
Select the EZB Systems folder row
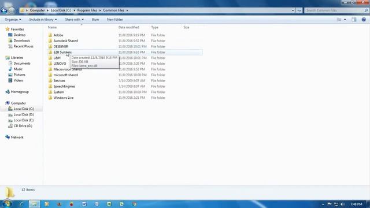click(x=125, y=52)
